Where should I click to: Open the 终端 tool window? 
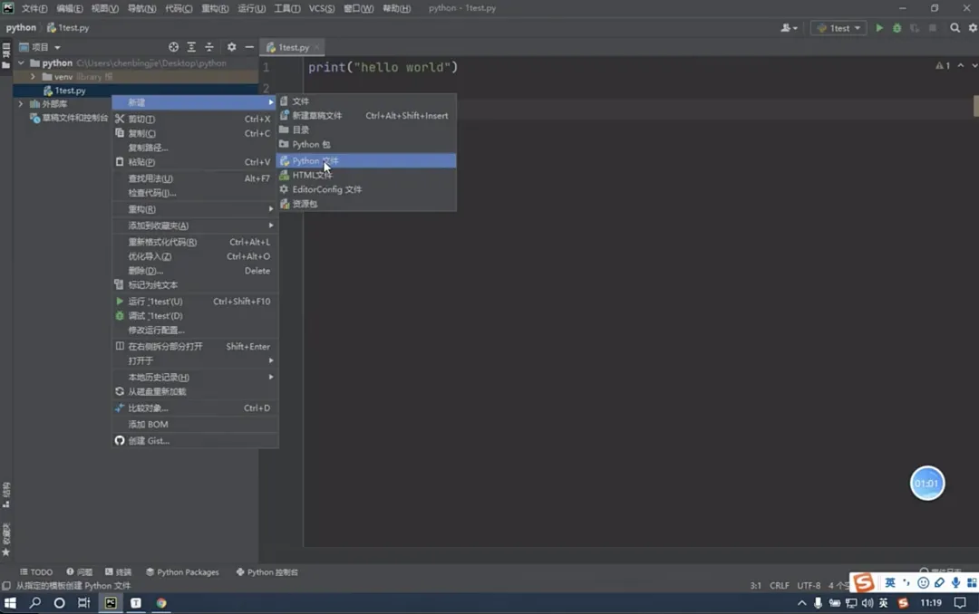click(118, 572)
